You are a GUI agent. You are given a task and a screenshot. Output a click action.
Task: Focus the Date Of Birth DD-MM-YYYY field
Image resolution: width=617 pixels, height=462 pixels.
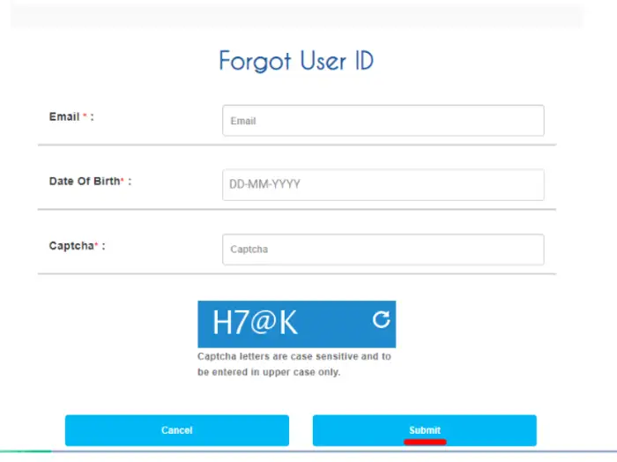click(383, 185)
